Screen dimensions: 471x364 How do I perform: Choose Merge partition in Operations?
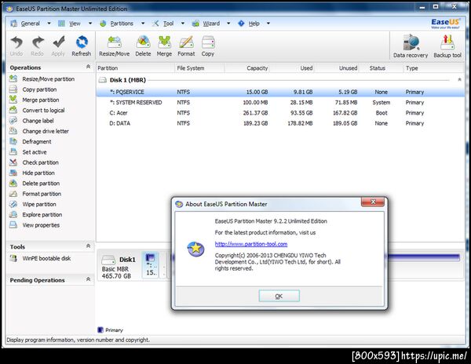click(x=34, y=100)
